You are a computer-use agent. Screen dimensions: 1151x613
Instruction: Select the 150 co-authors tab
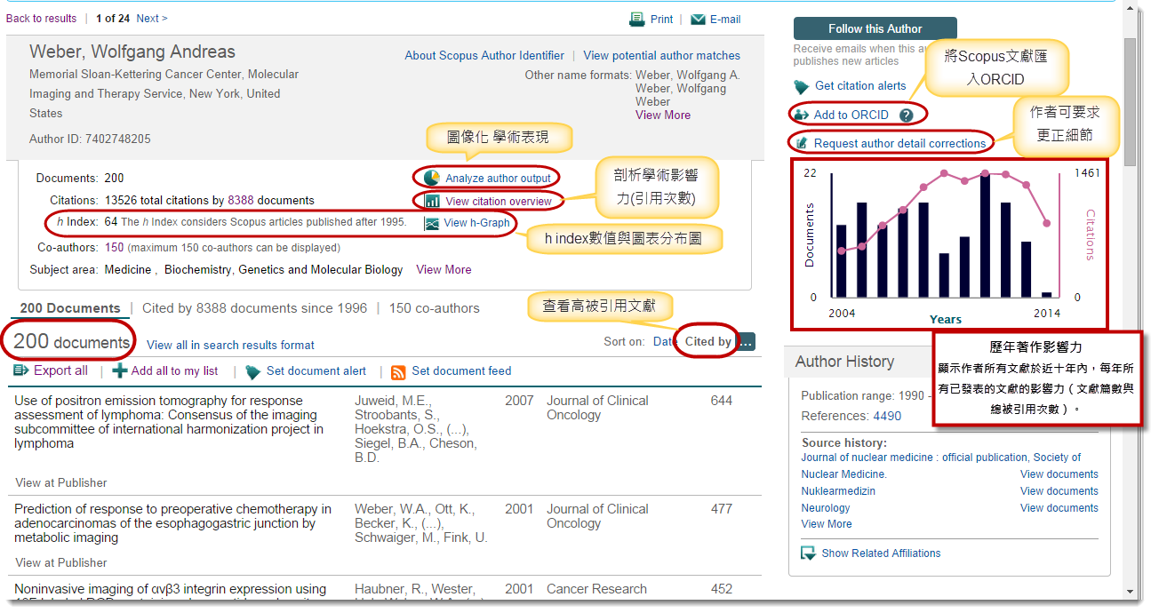(434, 308)
